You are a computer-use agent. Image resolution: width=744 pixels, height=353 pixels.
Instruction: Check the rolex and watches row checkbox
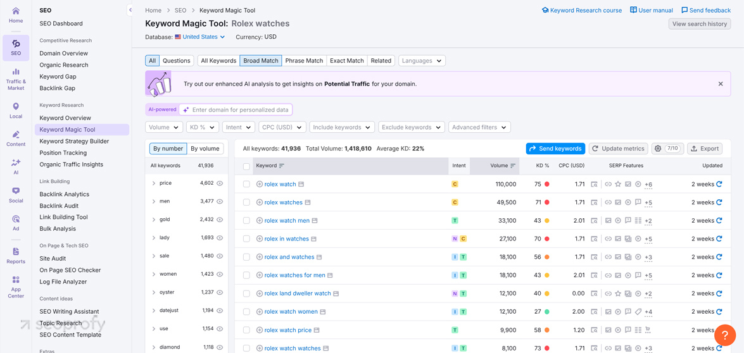[246, 257]
